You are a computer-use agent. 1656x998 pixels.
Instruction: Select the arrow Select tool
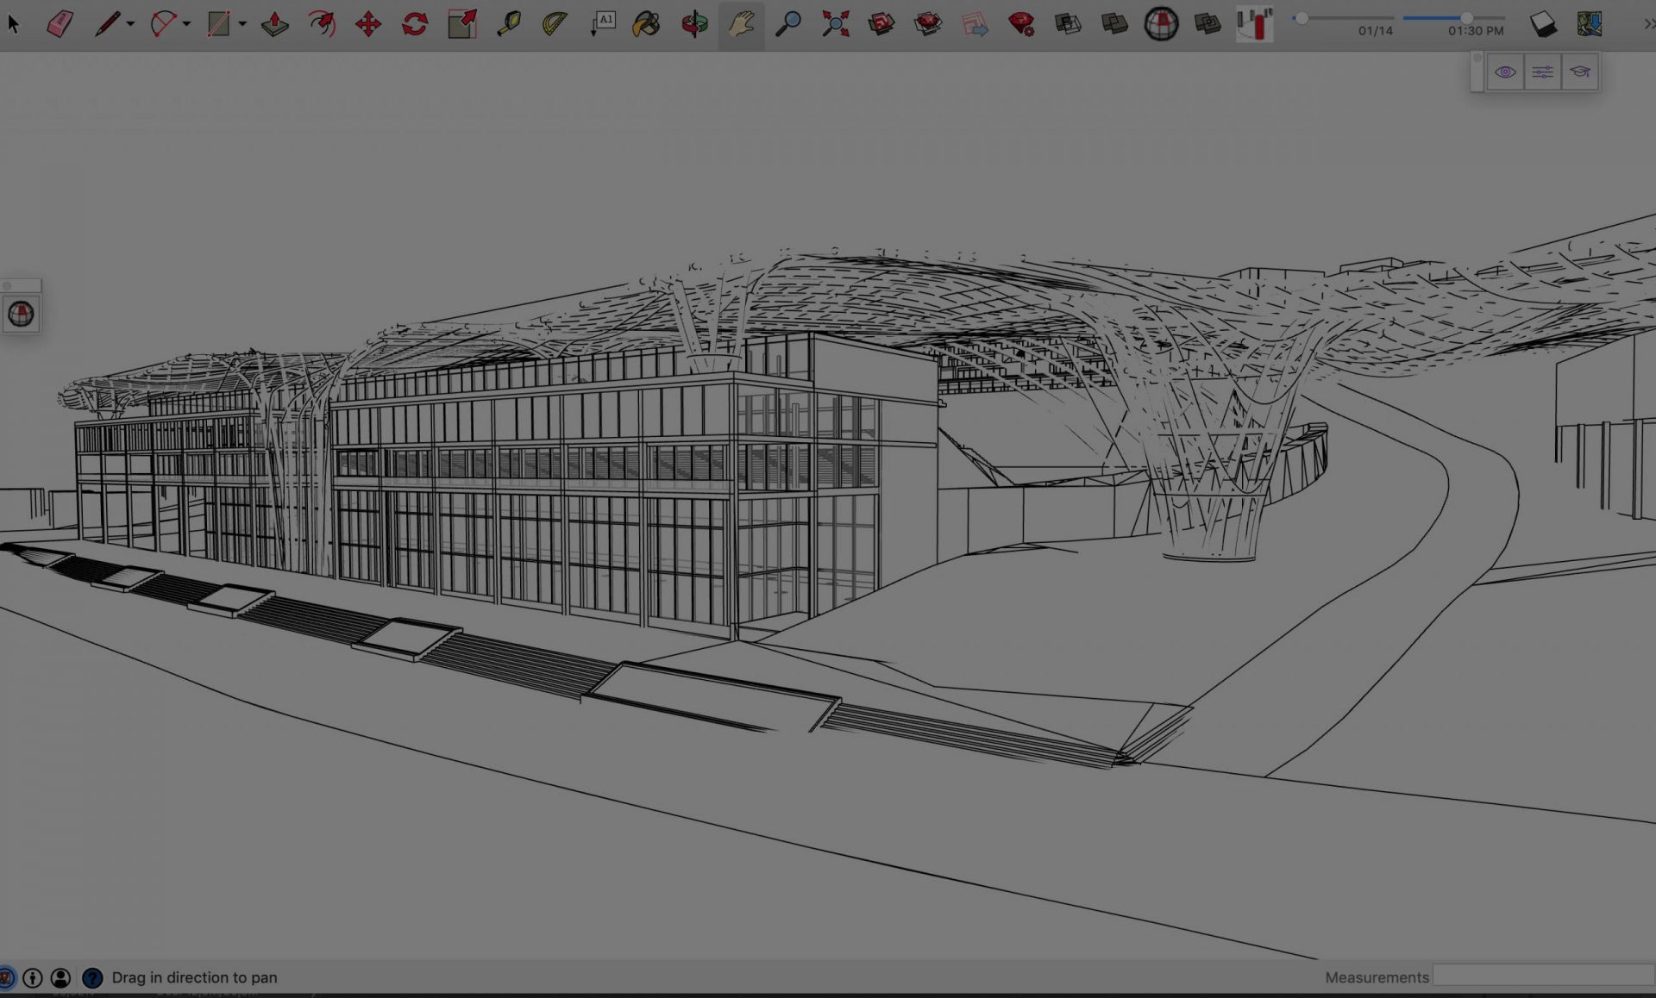(13, 23)
